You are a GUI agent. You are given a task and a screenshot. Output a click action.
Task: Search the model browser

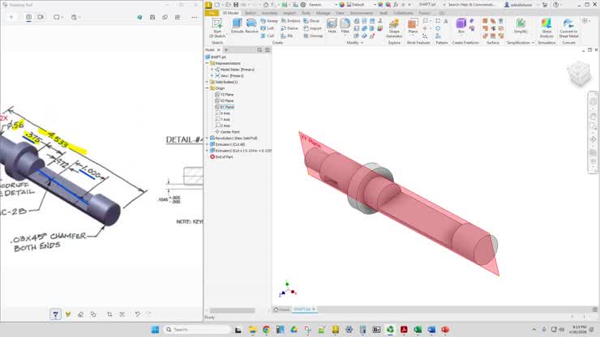coord(259,49)
